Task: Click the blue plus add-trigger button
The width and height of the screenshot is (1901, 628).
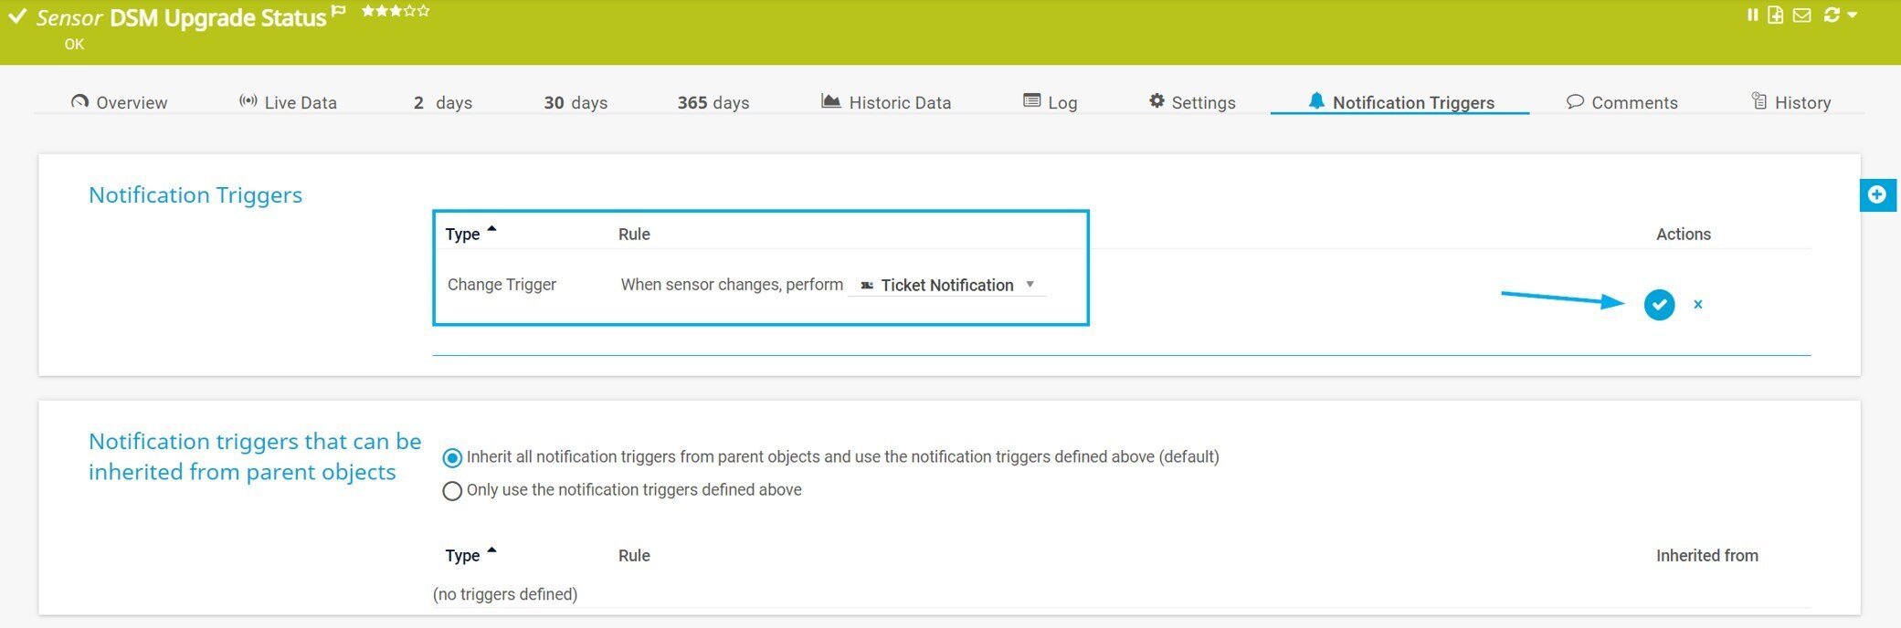Action: [1877, 194]
